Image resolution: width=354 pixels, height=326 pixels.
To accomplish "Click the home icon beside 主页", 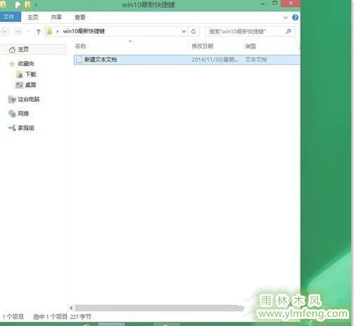I will coord(12,50).
